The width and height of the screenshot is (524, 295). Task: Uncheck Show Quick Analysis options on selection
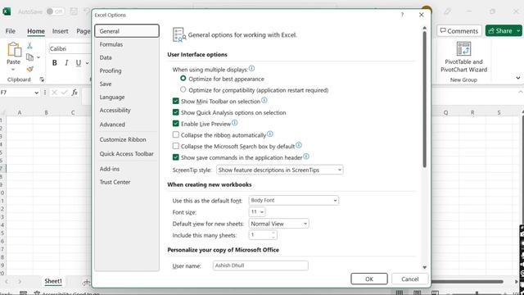pos(176,112)
